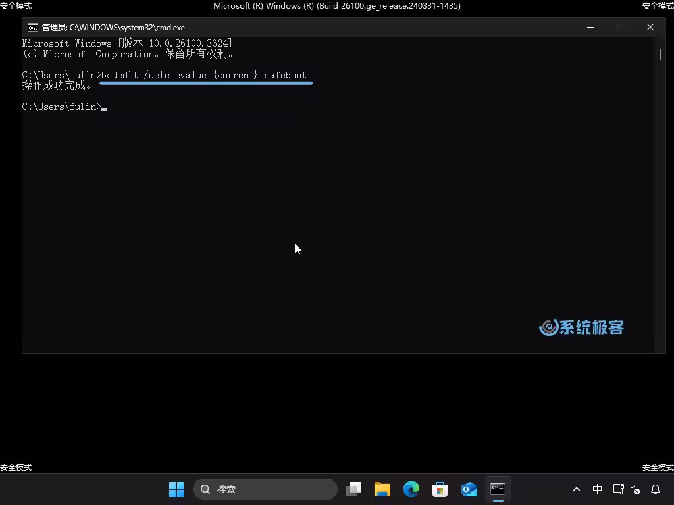
Task: Click the Command Prompt taskbar icon
Action: tap(498, 489)
